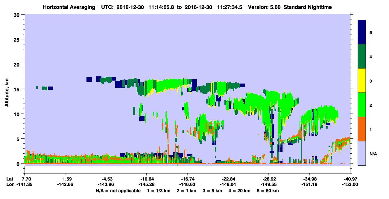
Task: Click the latitude value 1.59
Action: (x=67, y=179)
